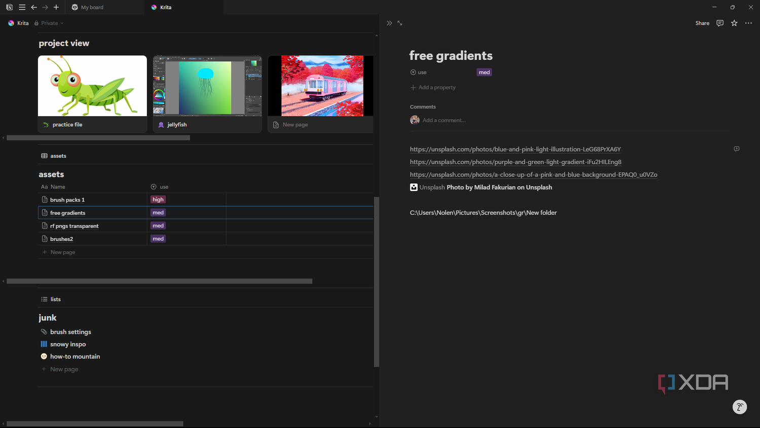760x428 pixels.
Task: Click the project view horizontal scrollbar
Action: (x=98, y=138)
